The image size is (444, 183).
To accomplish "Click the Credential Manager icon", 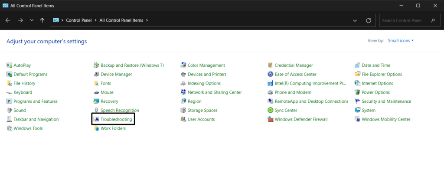I will pos(271,65).
